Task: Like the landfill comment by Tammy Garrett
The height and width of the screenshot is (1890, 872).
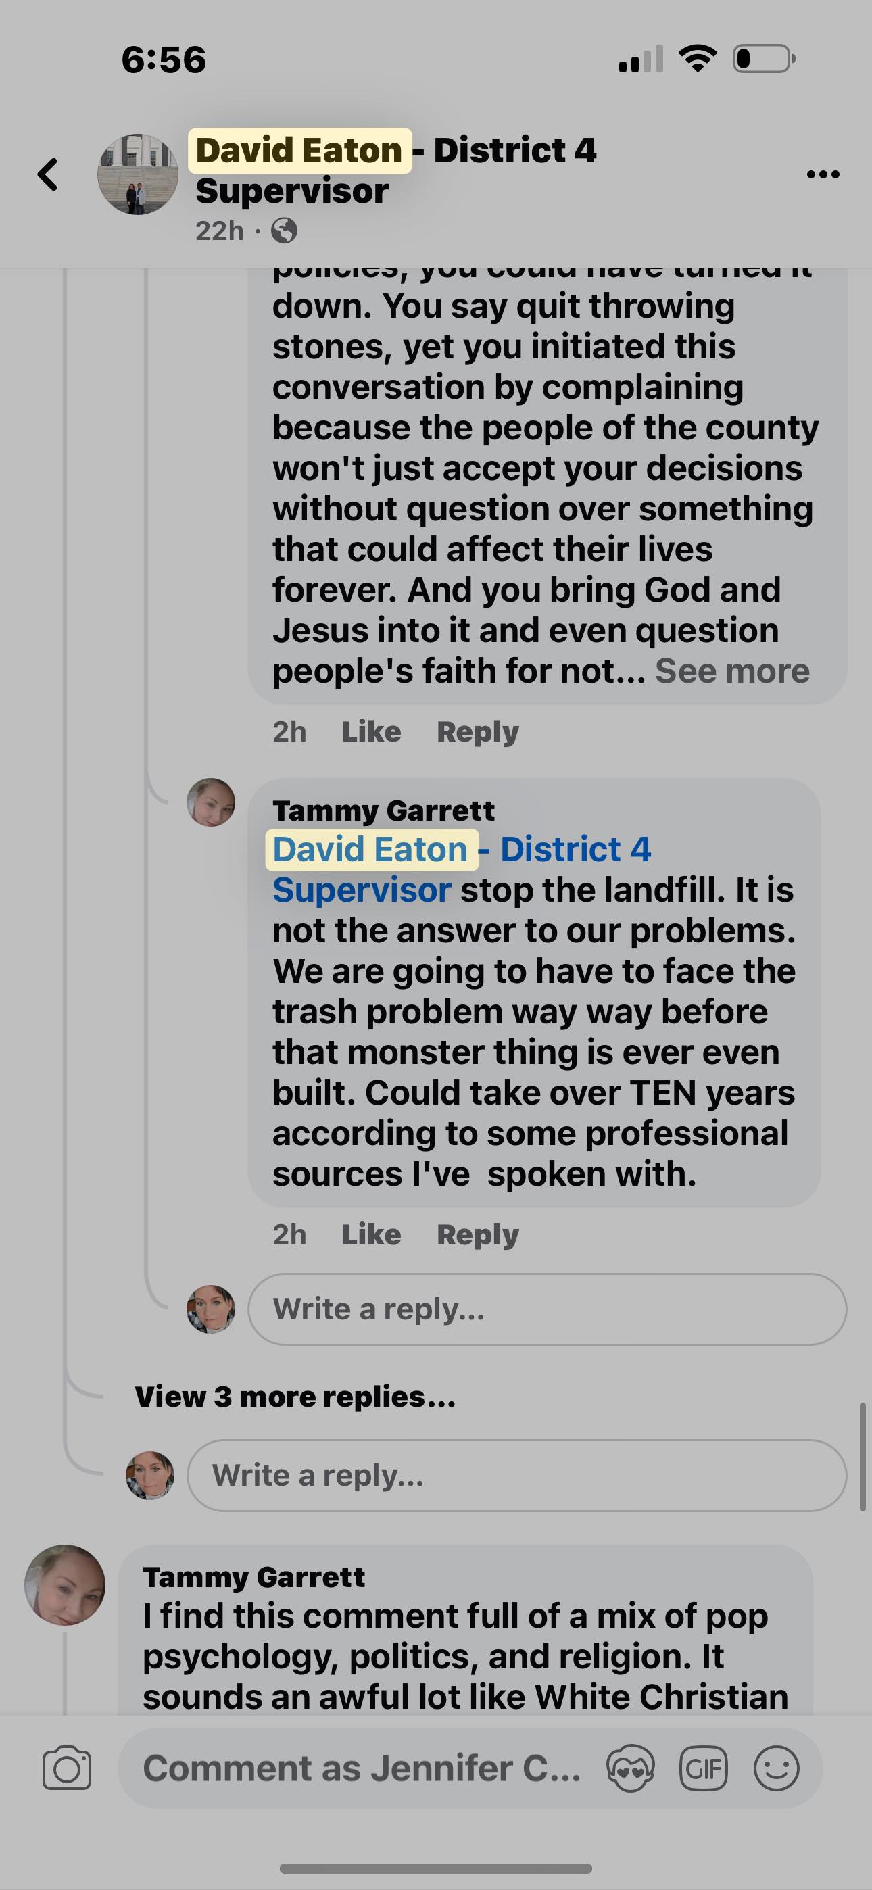Action: coord(370,1235)
